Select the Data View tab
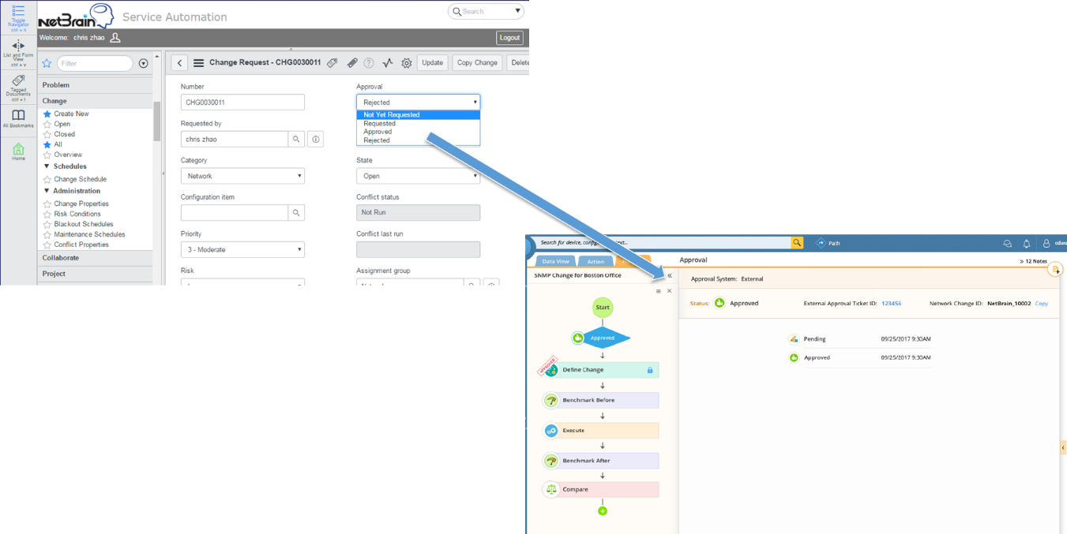 point(555,261)
